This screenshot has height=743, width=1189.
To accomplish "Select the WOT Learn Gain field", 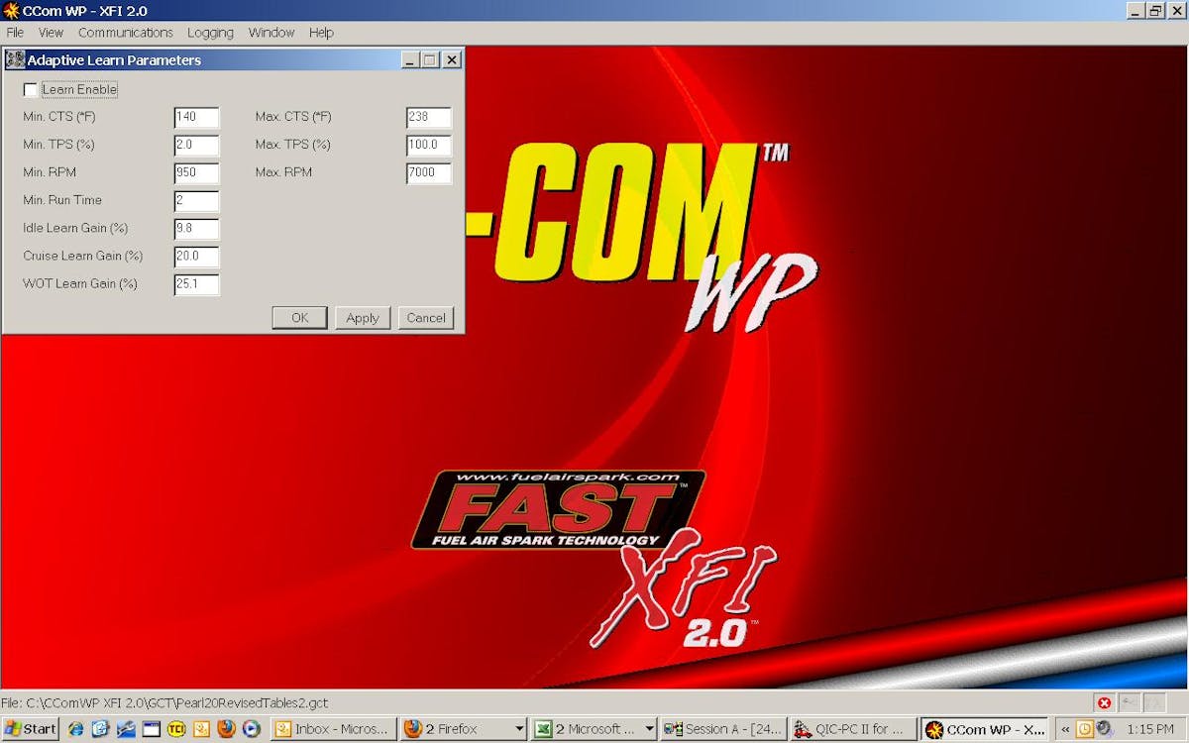I will [196, 285].
